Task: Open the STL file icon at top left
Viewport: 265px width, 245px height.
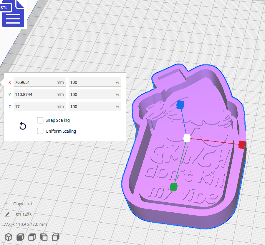Action: click(x=13, y=13)
